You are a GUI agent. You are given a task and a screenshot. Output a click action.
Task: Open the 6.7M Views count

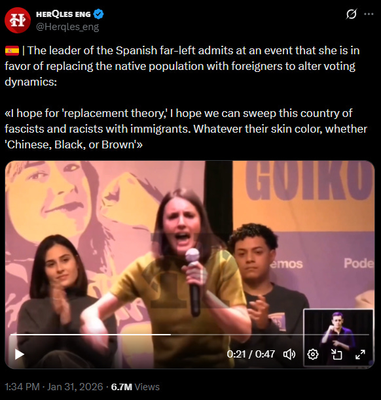[135, 387]
